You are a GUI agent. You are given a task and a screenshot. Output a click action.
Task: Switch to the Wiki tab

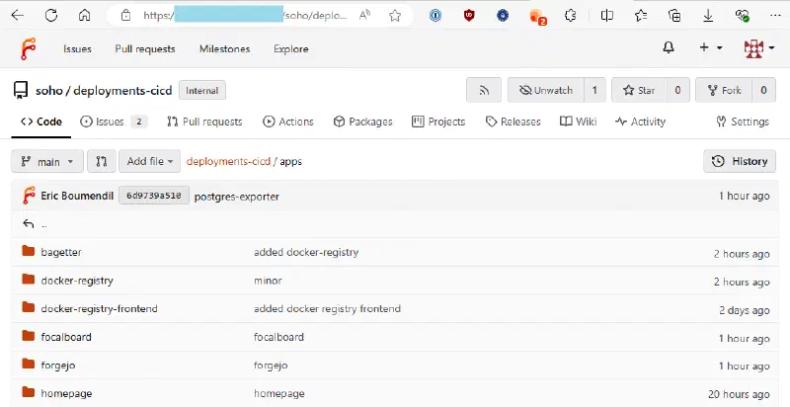point(579,122)
